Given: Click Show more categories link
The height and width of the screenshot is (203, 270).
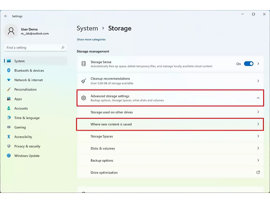Looking at the screenshot, I should coord(91,39).
